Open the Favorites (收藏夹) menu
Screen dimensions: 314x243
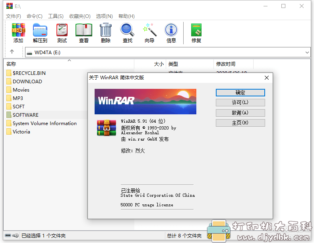80,16
